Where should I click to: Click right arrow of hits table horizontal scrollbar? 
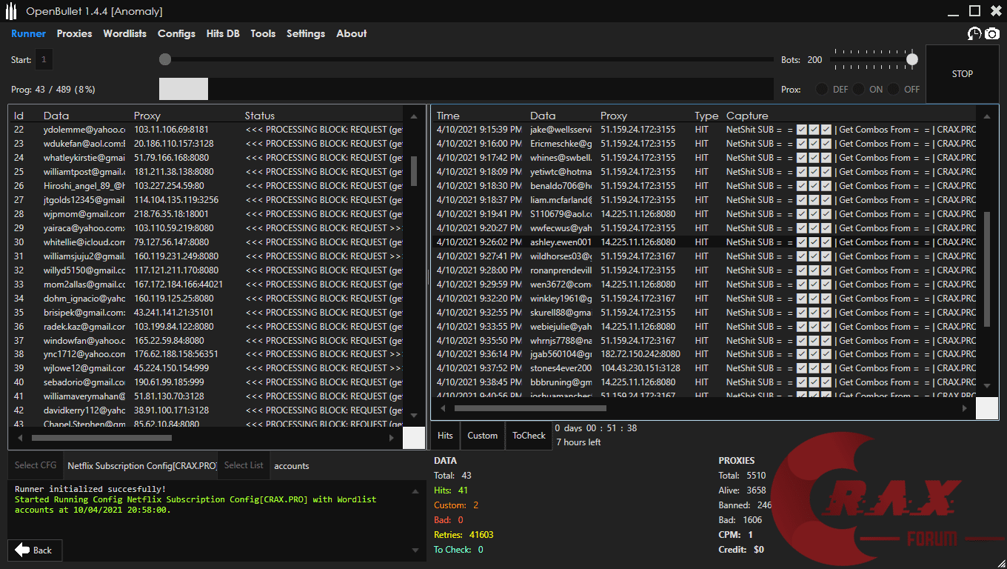964,408
